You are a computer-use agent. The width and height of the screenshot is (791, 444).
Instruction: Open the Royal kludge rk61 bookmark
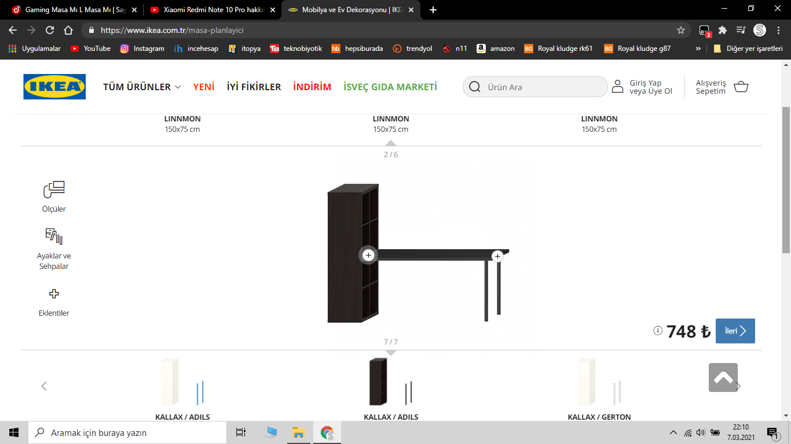pos(558,49)
